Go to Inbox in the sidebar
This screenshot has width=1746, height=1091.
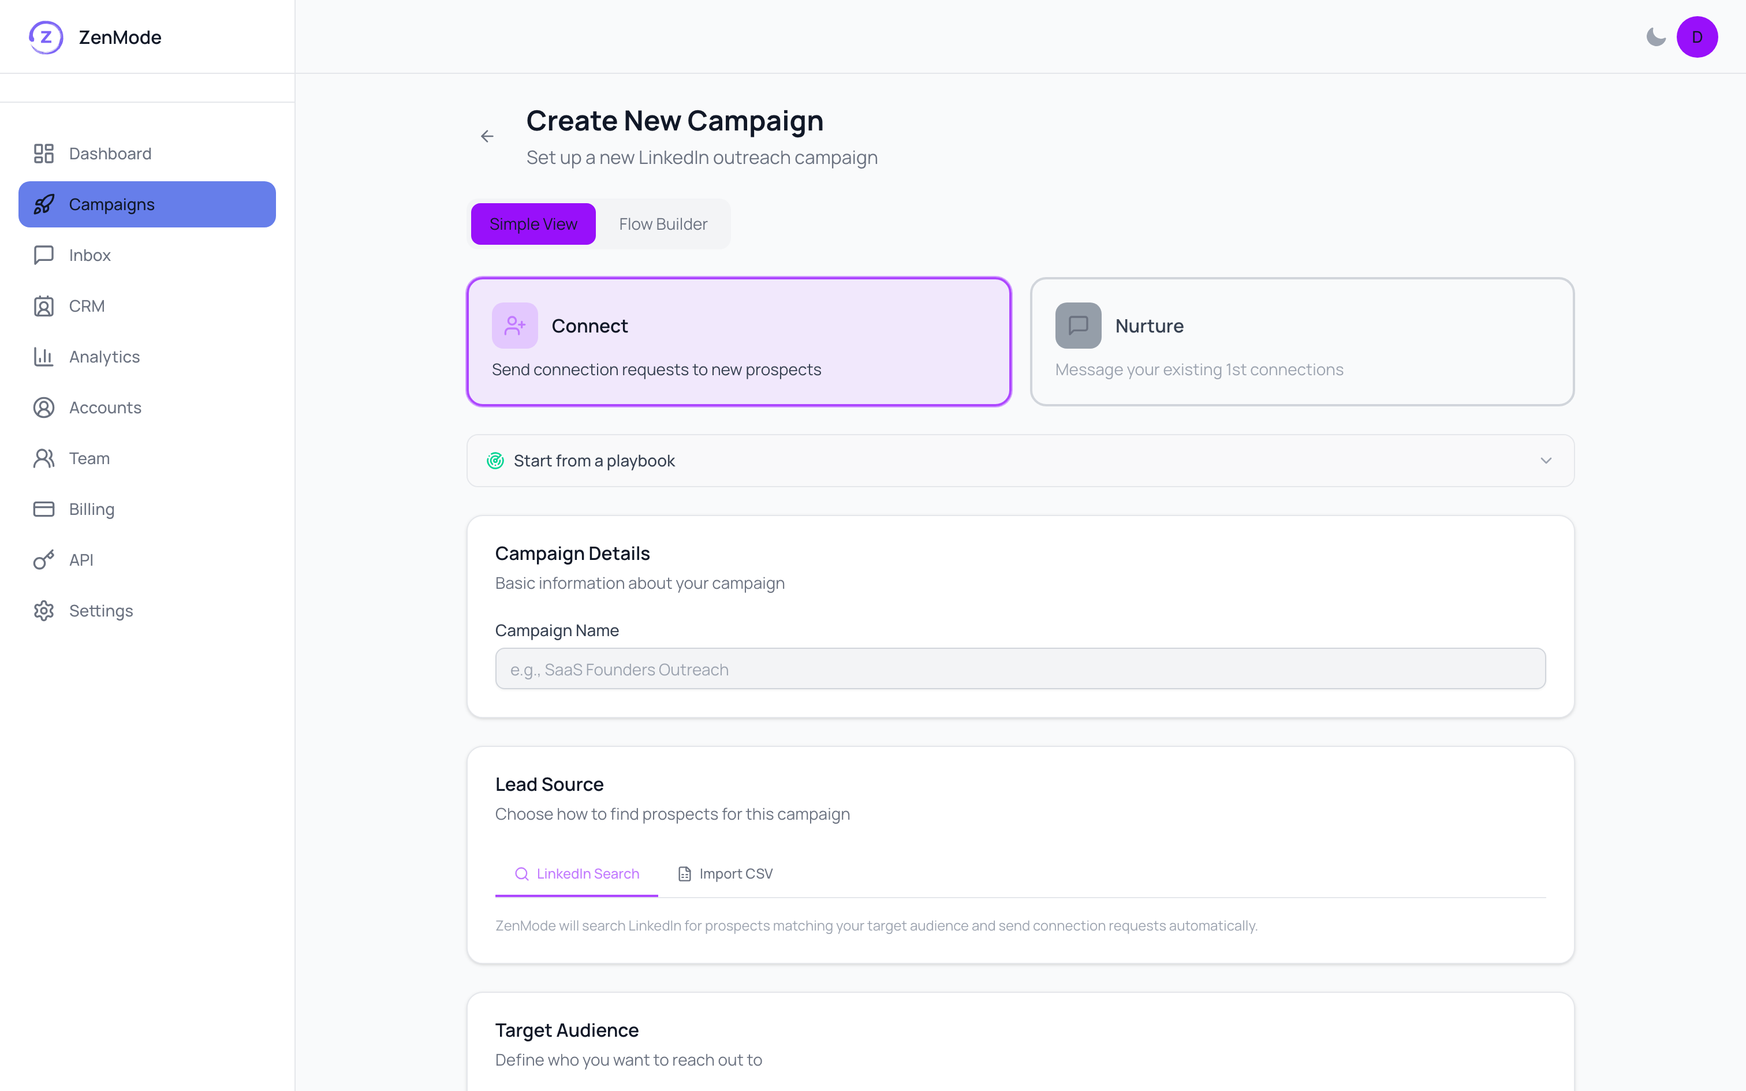(x=147, y=255)
